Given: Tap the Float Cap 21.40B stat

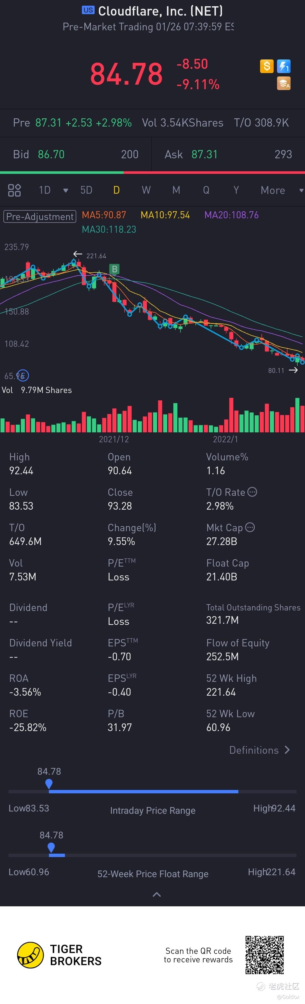Looking at the screenshot, I should [228, 570].
